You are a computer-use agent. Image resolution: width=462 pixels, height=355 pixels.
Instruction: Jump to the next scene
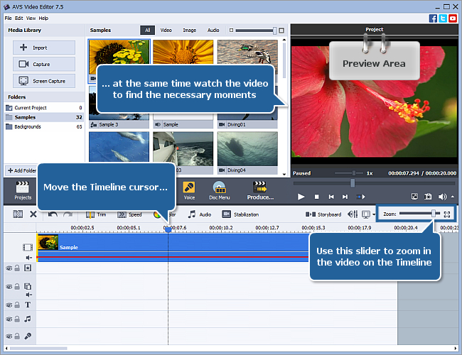pyautogui.click(x=360, y=197)
